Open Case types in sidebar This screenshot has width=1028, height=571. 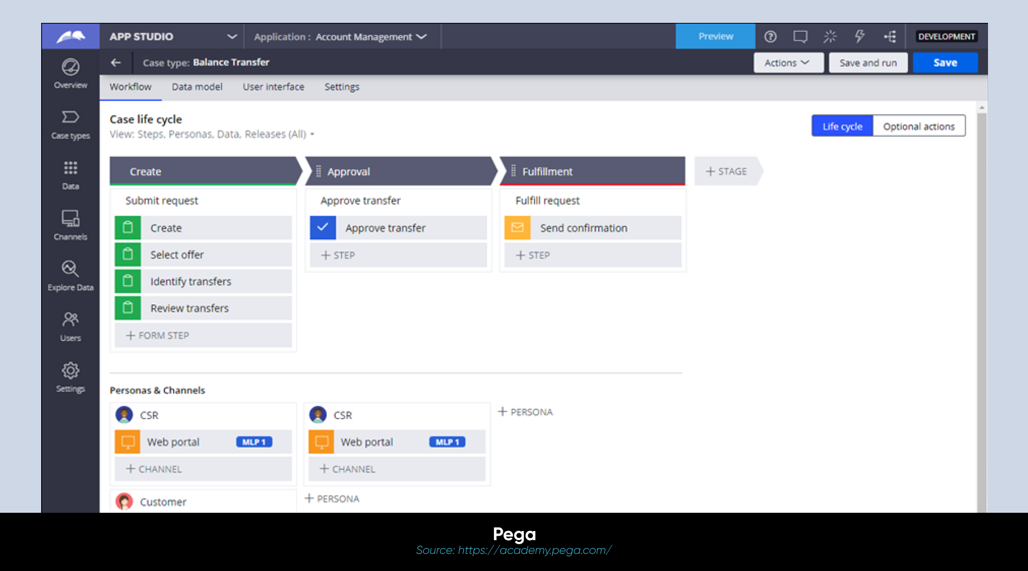click(x=70, y=125)
